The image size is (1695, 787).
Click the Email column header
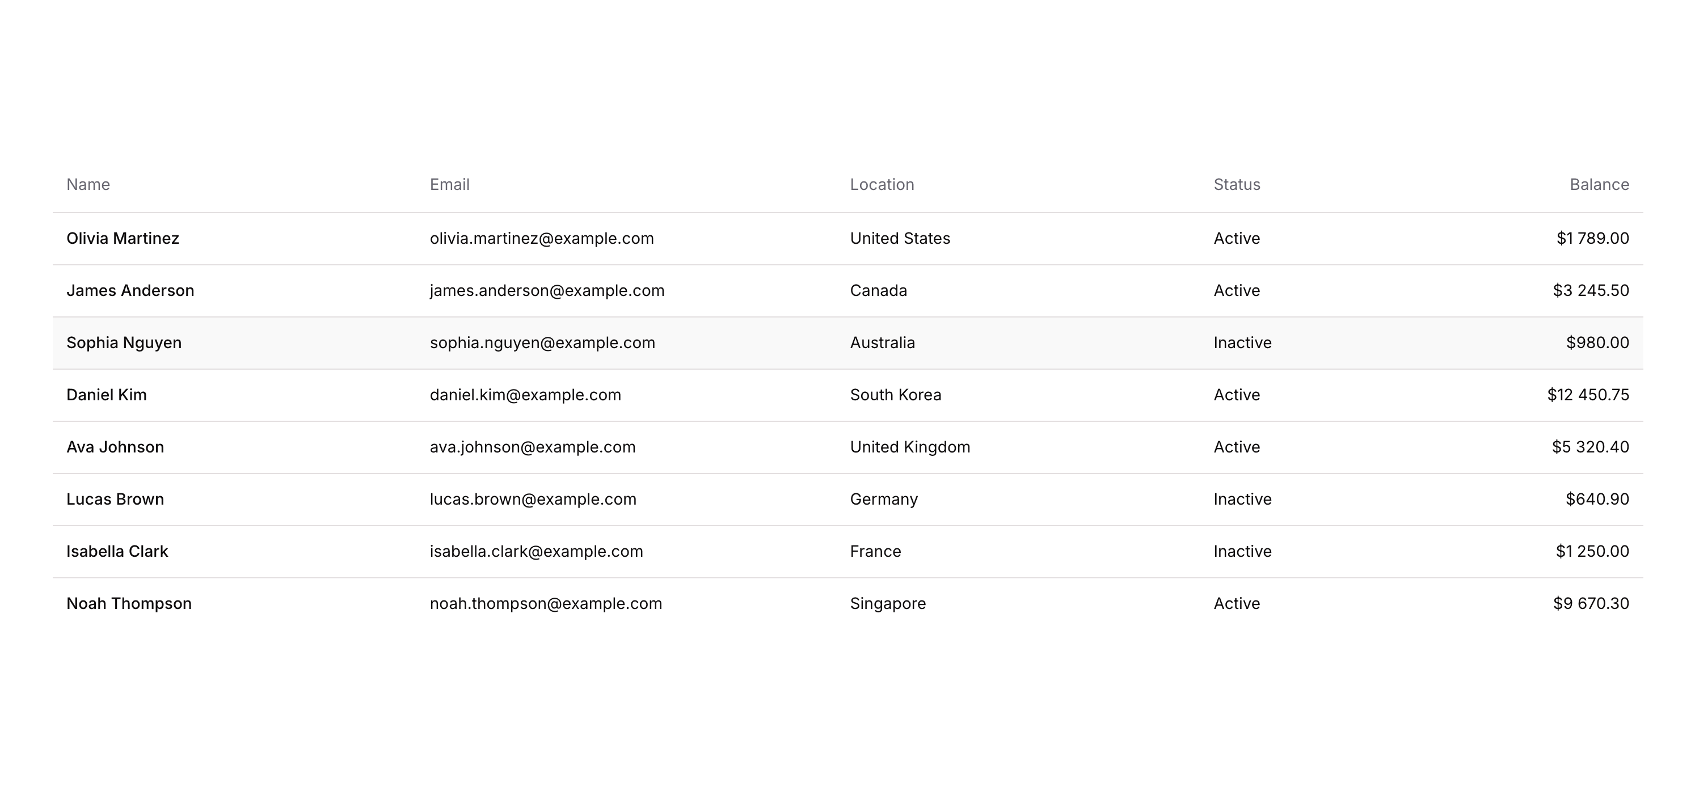[449, 185]
